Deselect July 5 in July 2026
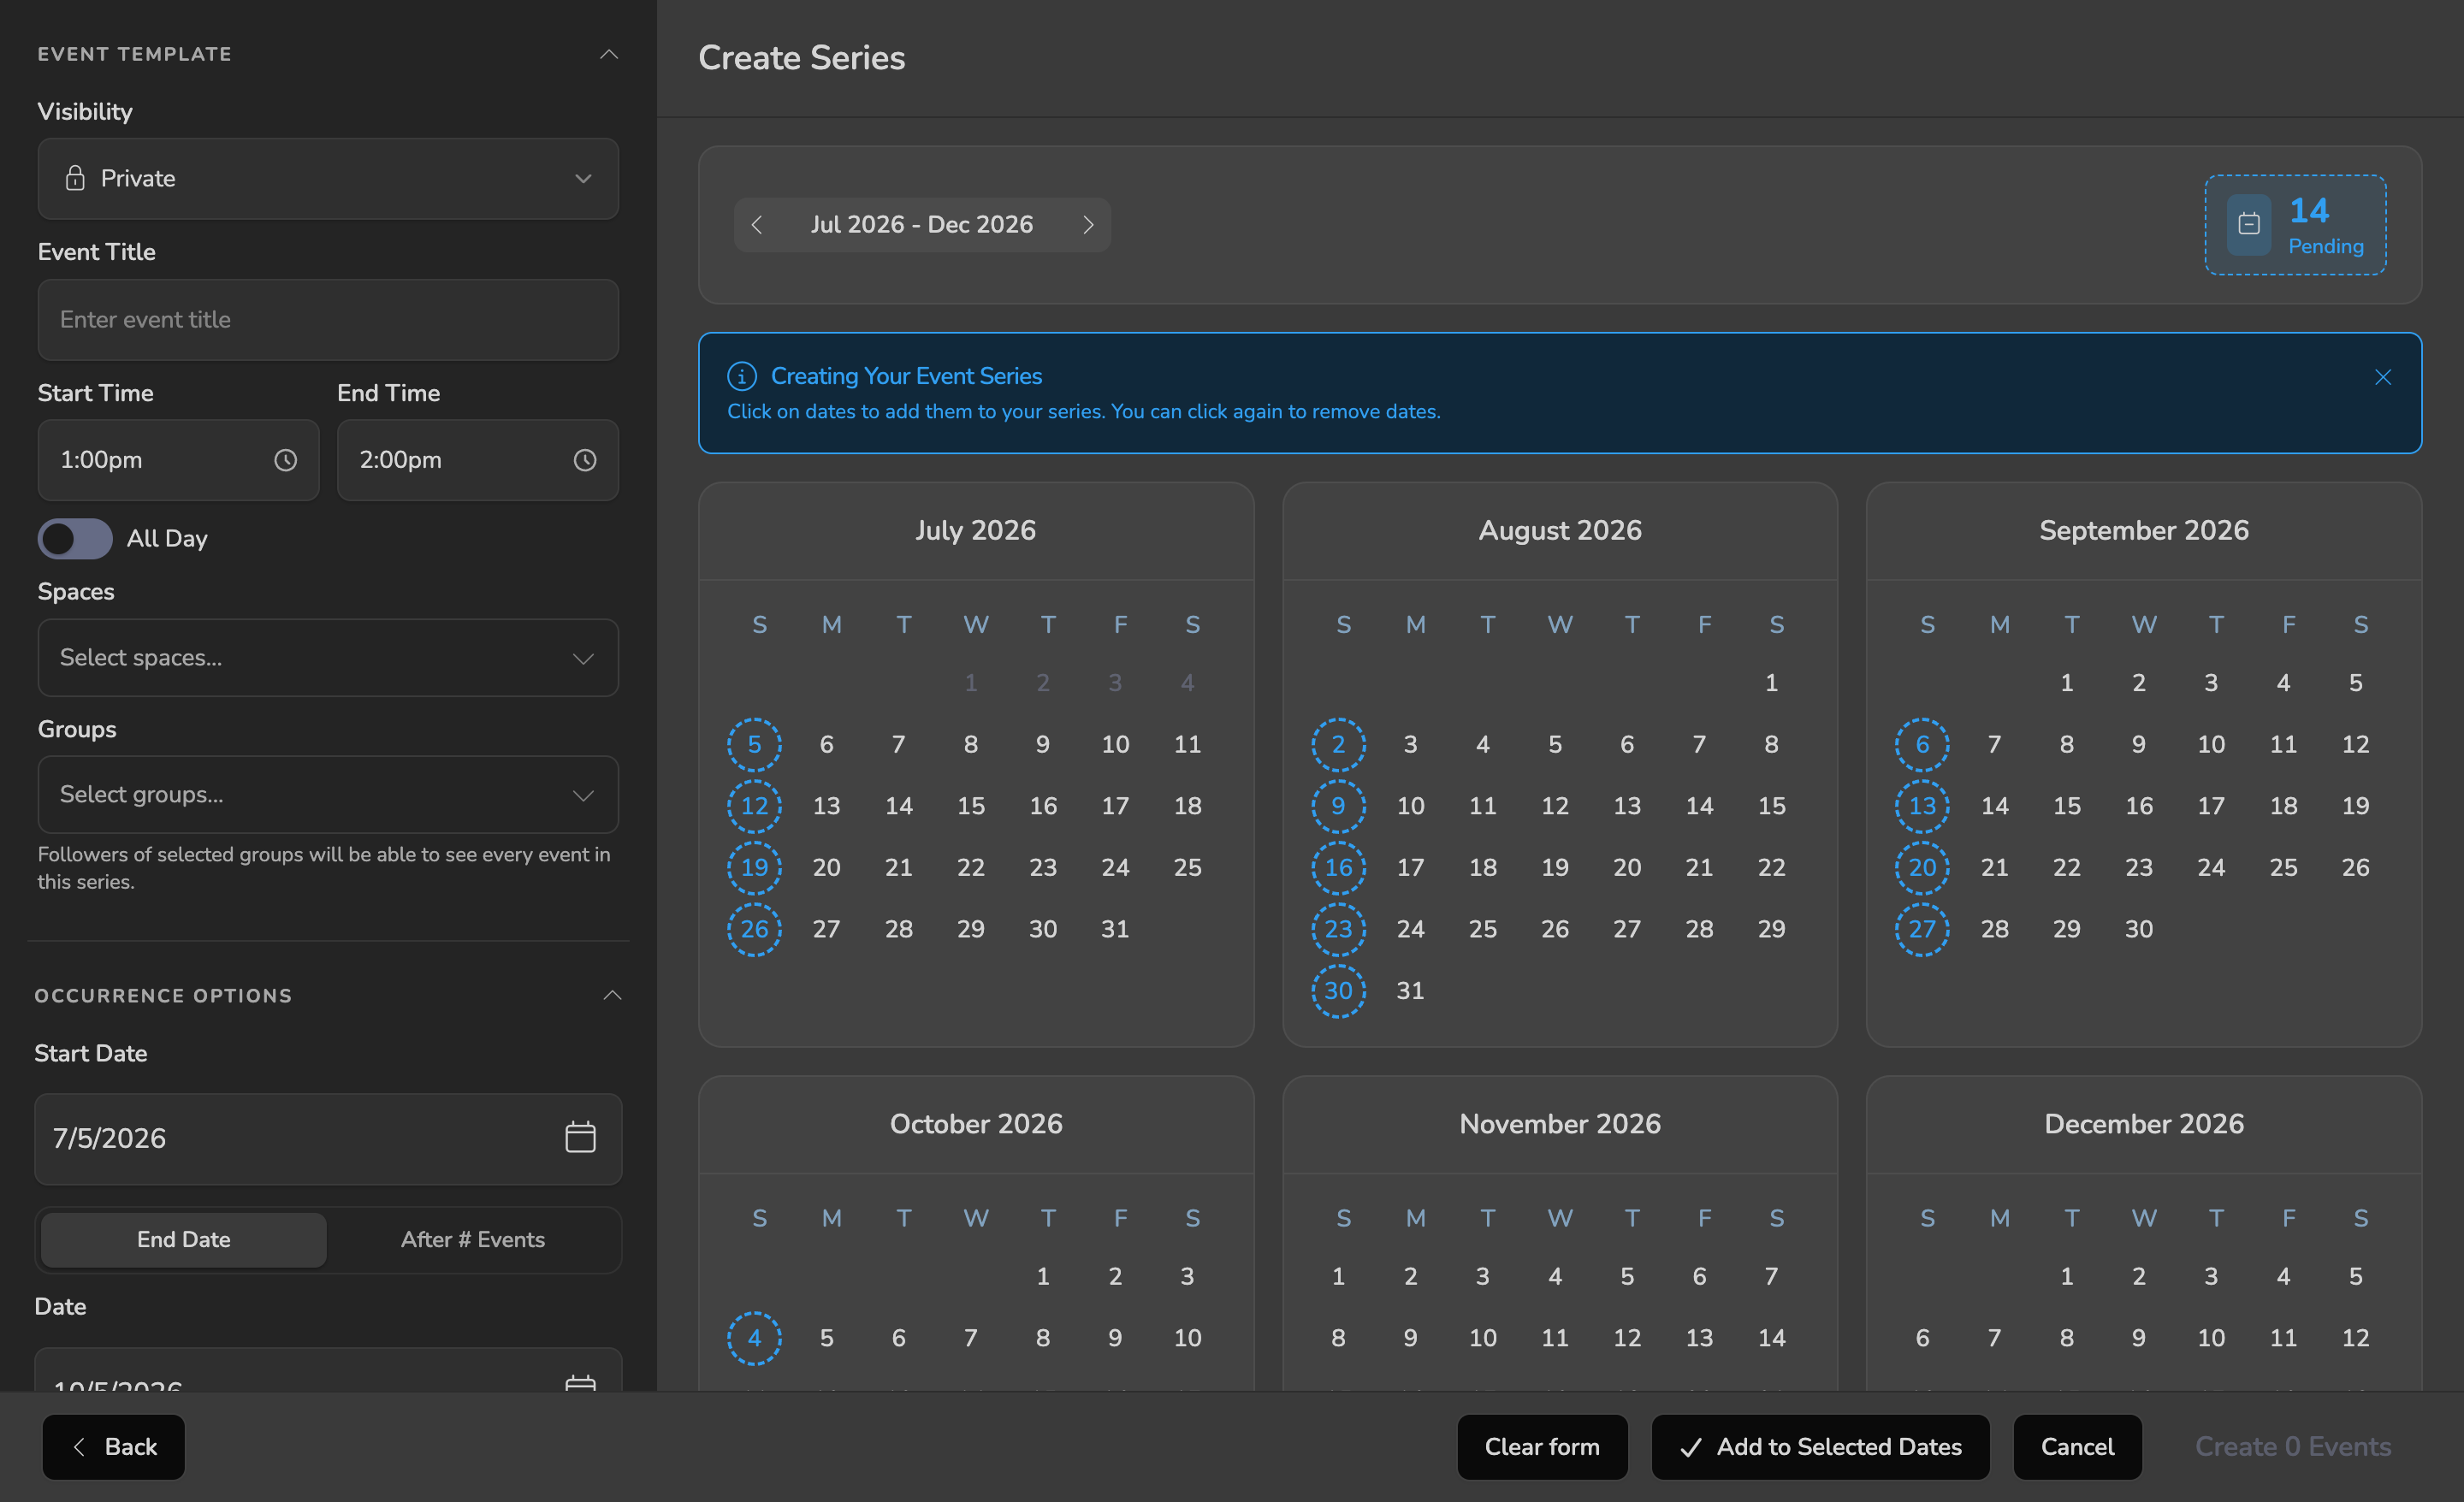Viewport: 2464px width, 1502px height. 754,745
